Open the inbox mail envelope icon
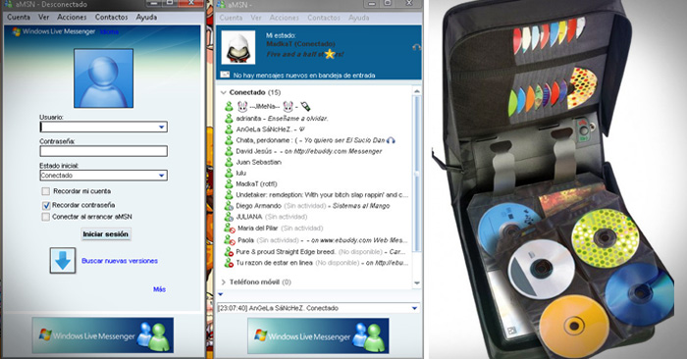The width and height of the screenshot is (687, 359). click(x=225, y=75)
